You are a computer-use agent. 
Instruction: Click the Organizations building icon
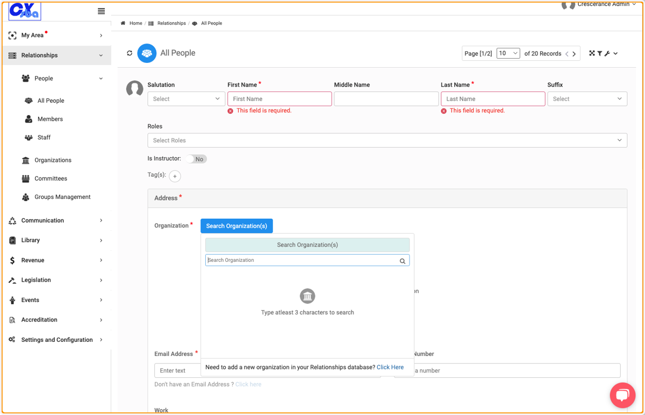[25, 160]
